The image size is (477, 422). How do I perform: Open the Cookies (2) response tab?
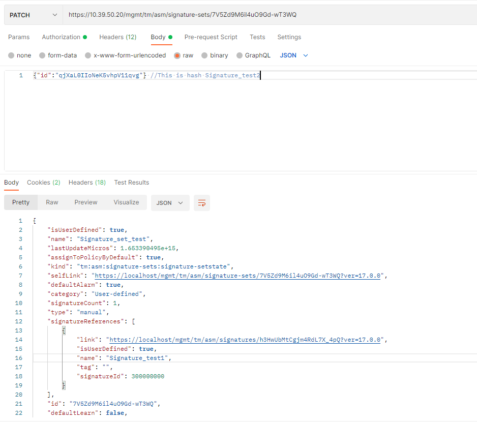[x=43, y=182]
